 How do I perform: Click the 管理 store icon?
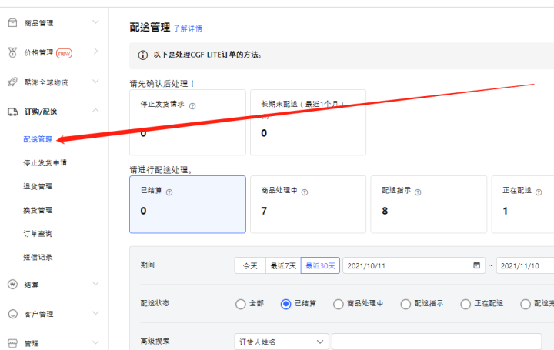pos(13,343)
